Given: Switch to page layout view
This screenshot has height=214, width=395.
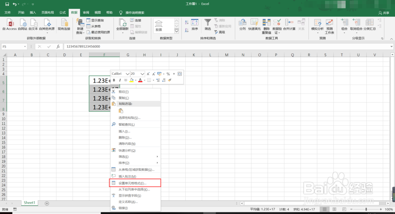Looking at the screenshot, I should (x=334, y=209).
